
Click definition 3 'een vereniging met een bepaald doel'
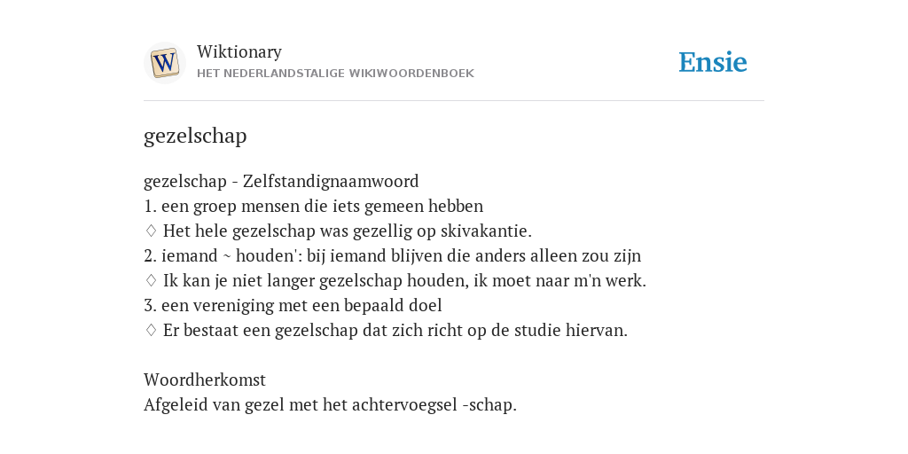point(293,306)
